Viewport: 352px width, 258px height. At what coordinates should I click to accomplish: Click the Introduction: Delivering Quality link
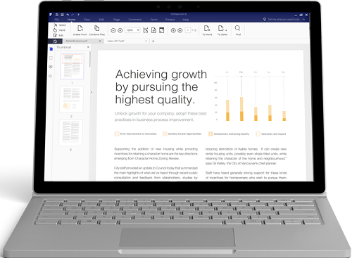click(x=229, y=134)
